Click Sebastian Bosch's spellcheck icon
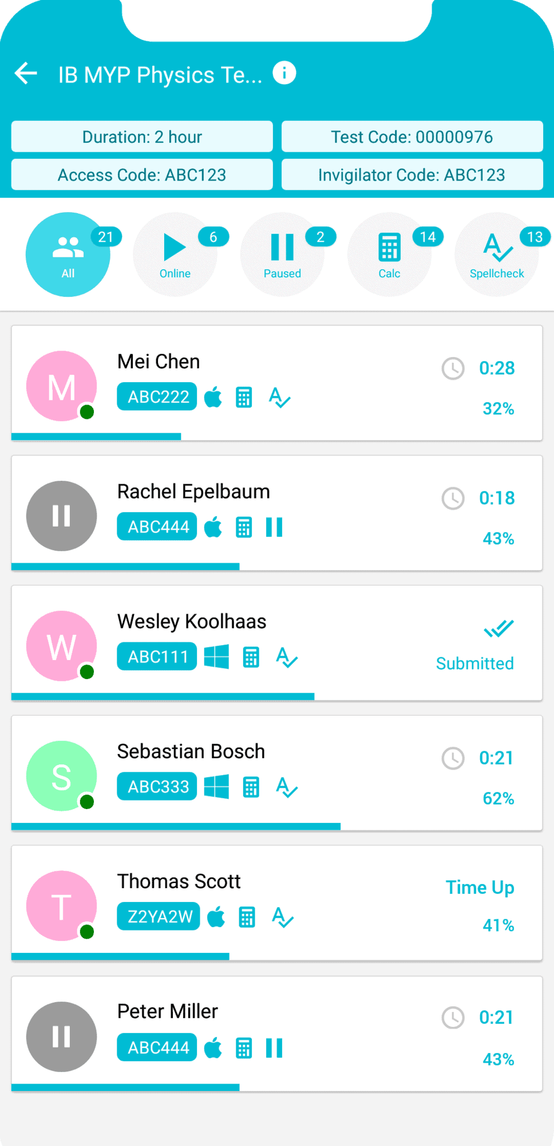554x1146 pixels. tap(286, 787)
